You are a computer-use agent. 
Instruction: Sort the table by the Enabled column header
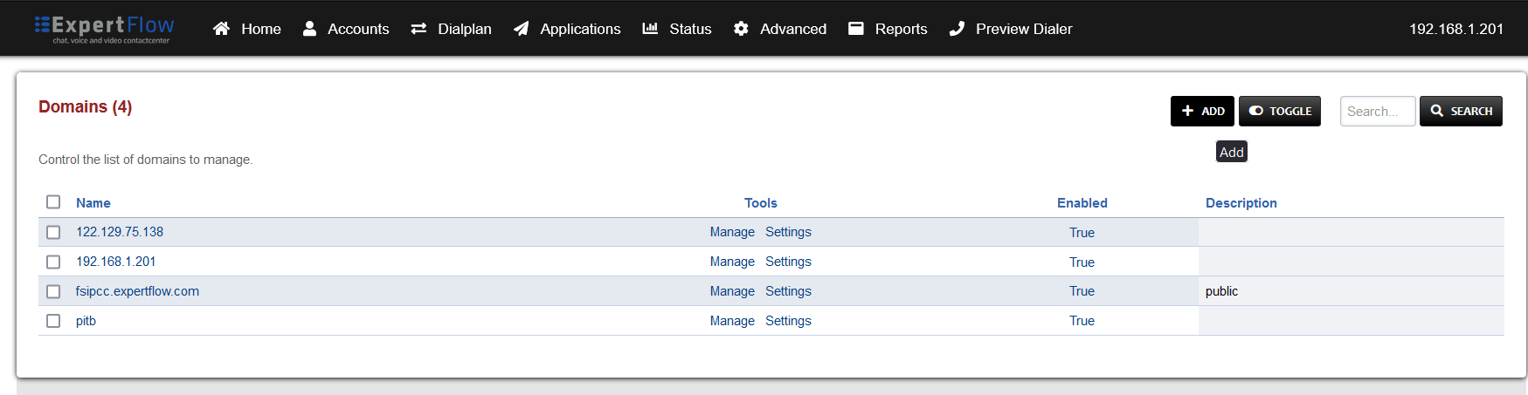pyautogui.click(x=1082, y=203)
